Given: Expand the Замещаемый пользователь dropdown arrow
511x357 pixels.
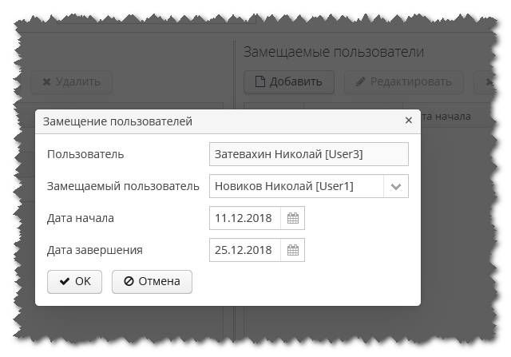Looking at the screenshot, I should pyautogui.click(x=396, y=186).
